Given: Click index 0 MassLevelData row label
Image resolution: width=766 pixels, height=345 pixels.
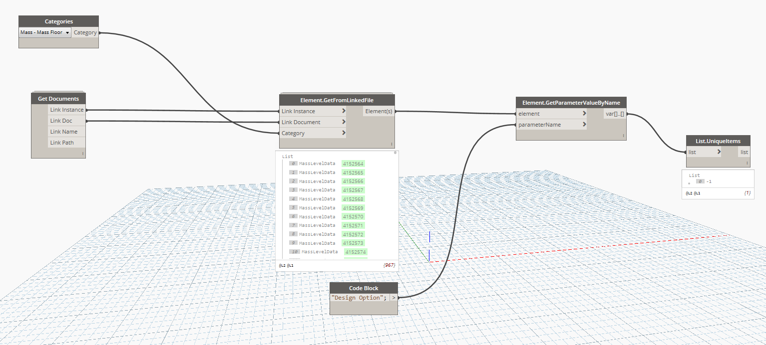Looking at the screenshot, I should 317,164.
